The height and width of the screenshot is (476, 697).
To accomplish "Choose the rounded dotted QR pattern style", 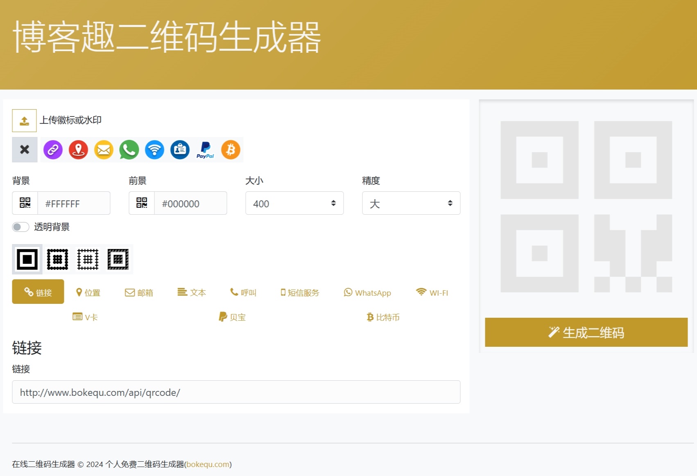I will click(57, 259).
